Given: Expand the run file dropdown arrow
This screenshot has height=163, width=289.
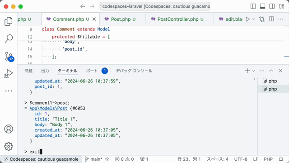Looking at the screenshot, I should 253,19.
